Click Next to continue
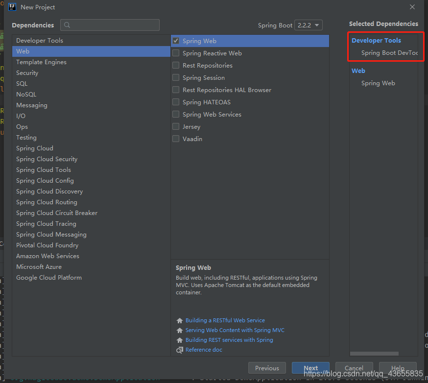Image resolution: width=428 pixels, height=383 pixels. [310, 368]
